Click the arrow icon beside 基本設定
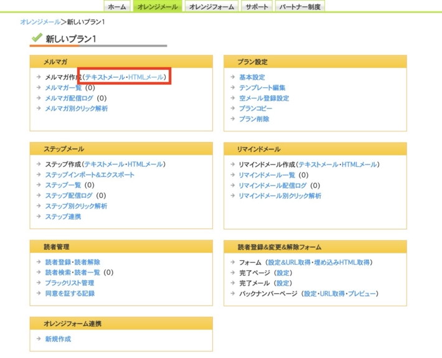This screenshot has height=358, width=442. [233, 77]
